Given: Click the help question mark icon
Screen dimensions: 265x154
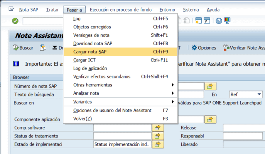Looking at the screenshot, I should [219, 21].
